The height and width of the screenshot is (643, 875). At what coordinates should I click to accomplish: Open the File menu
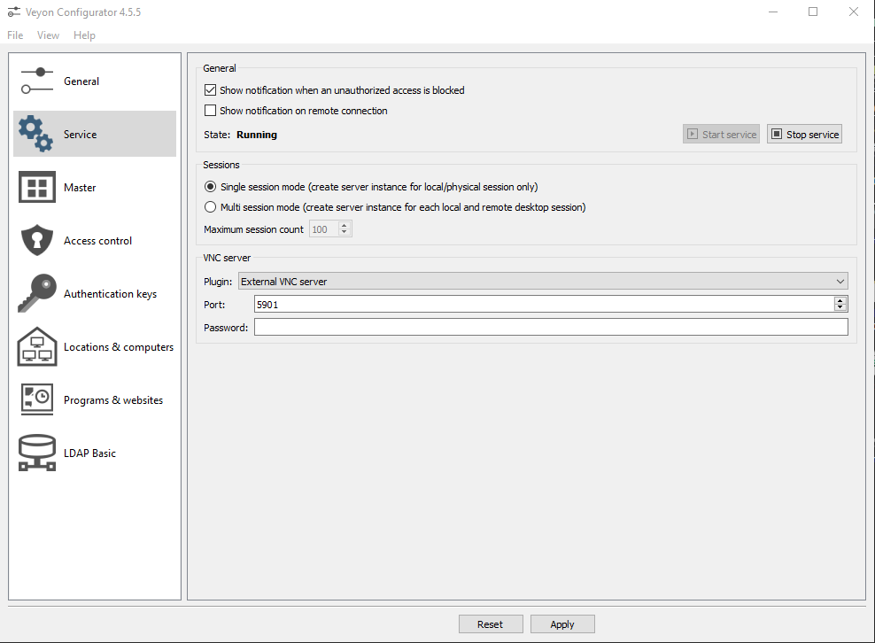pyautogui.click(x=15, y=35)
